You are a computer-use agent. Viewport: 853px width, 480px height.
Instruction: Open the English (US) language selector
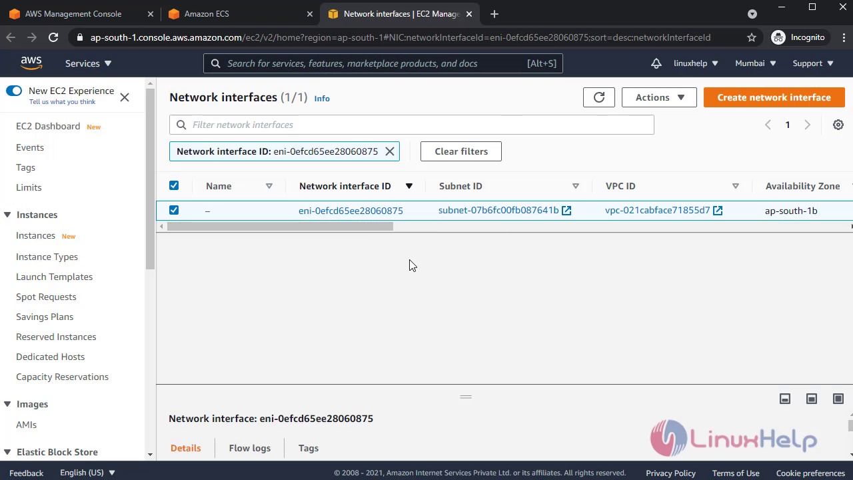(87, 473)
